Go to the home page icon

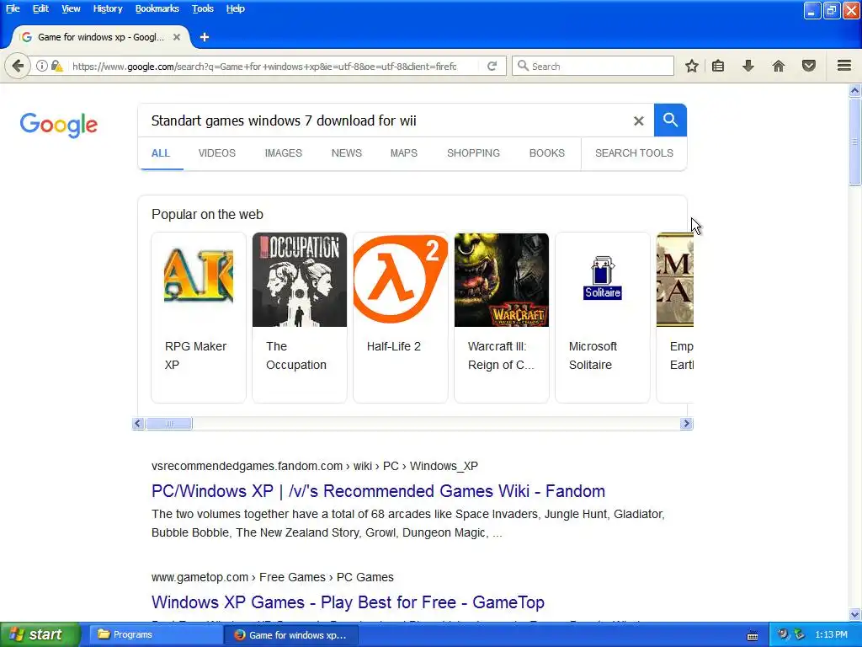tap(779, 66)
